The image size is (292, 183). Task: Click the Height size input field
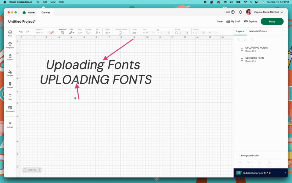(x=163, y=33)
